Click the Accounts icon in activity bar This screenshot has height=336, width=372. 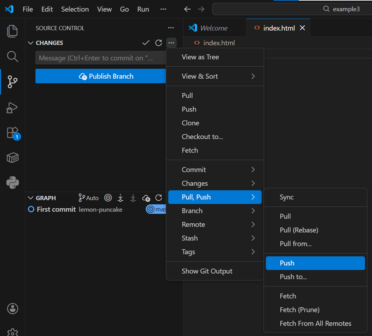click(12, 309)
